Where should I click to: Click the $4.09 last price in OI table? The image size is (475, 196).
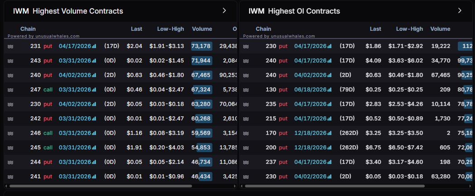373,61
